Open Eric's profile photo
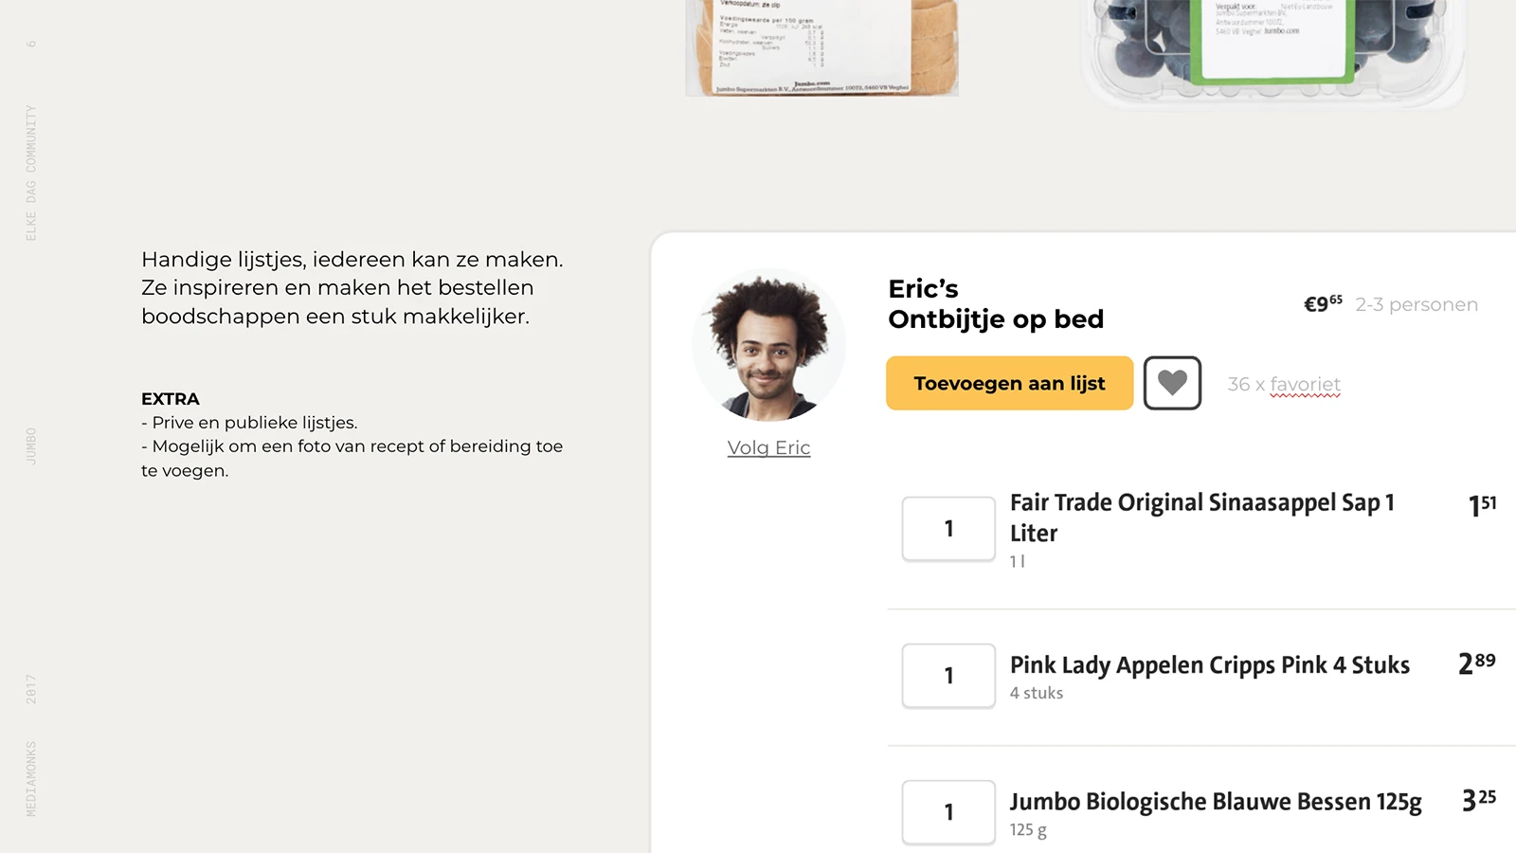Screen dimensions: 1516x853 (x=768, y=346)
